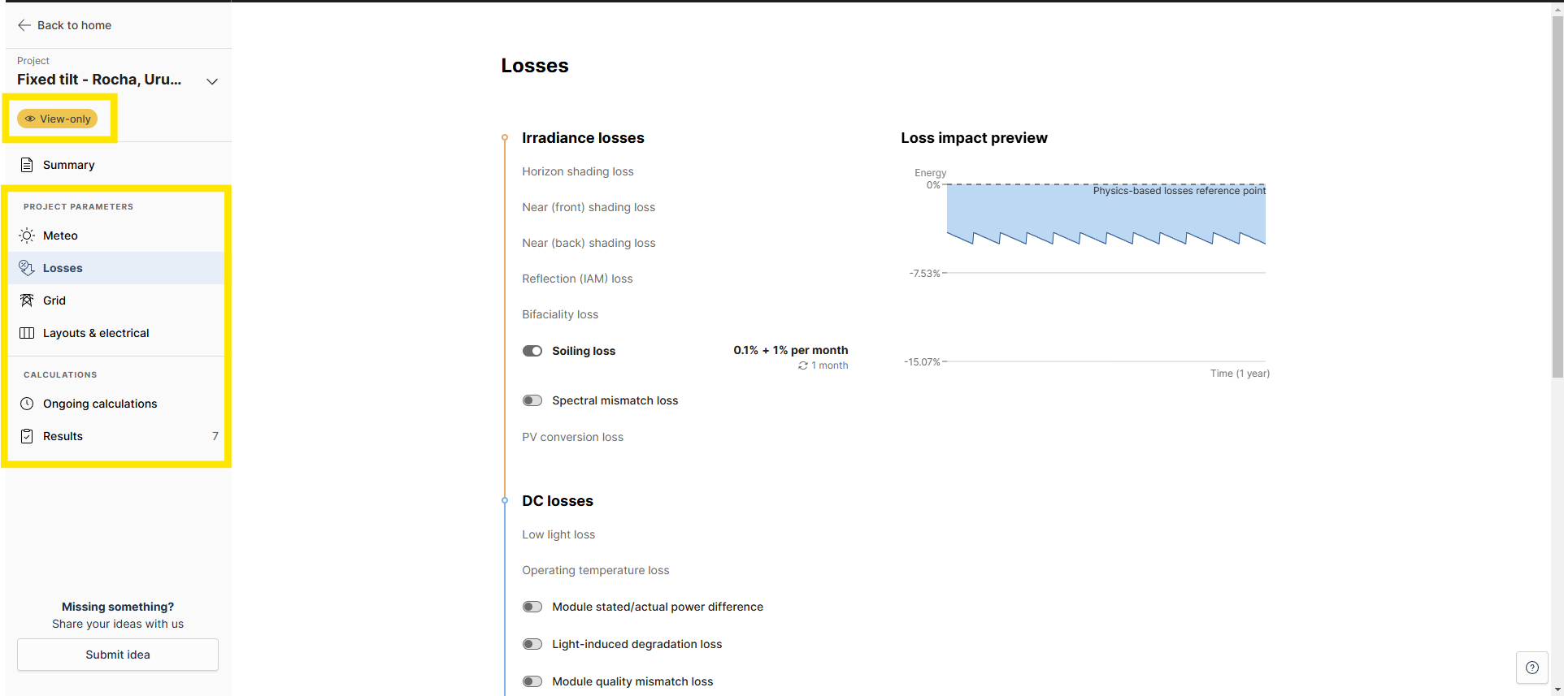Click the Irradiance losses heading

(x=583, y=138)
